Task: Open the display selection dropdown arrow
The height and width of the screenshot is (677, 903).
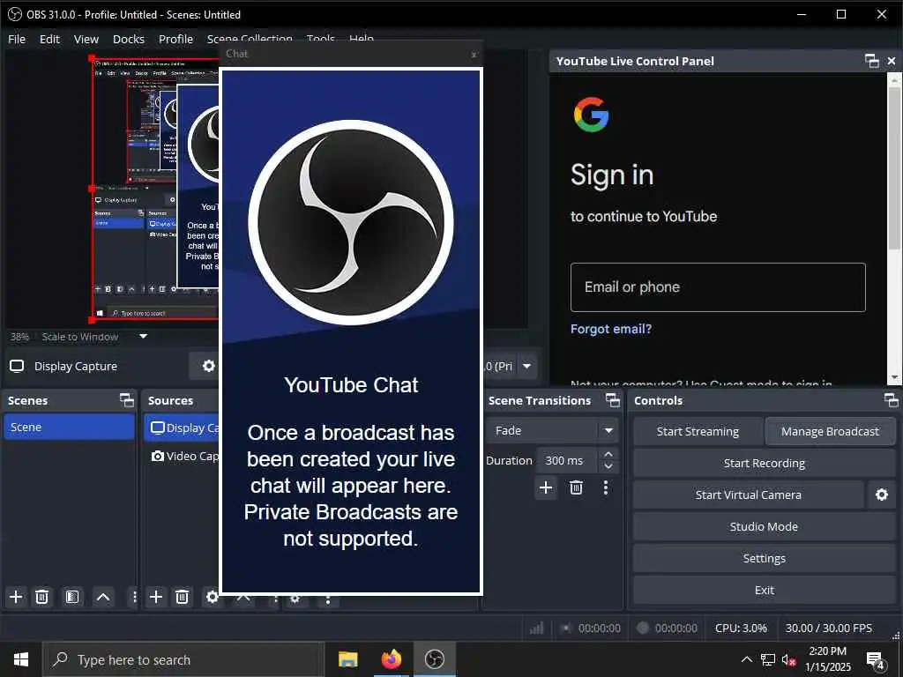Action: tap(526, 366)
